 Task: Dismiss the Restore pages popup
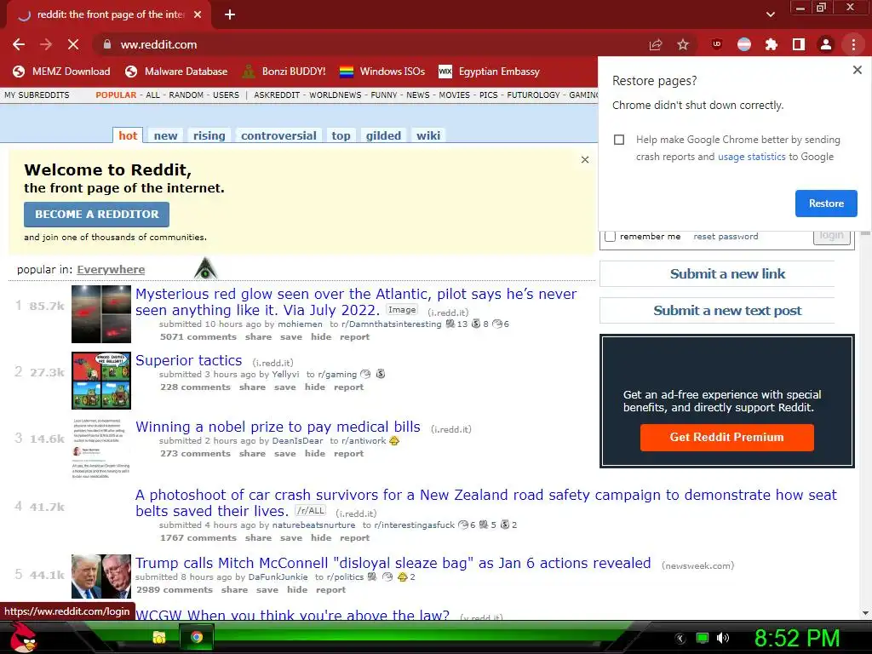coord(857,70)
